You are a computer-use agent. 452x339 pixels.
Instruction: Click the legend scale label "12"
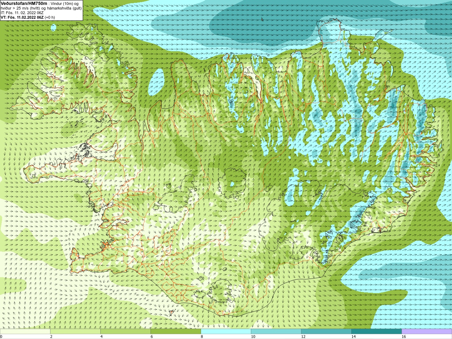click(x=303, y=337)
